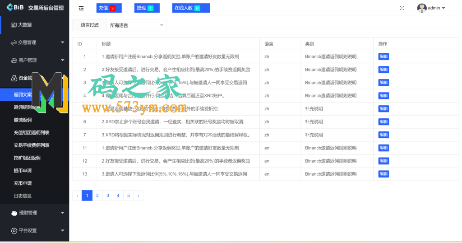Click the previous page arrow
The width and height of the screenshot is (462, 243).
(x=77, y=196)
